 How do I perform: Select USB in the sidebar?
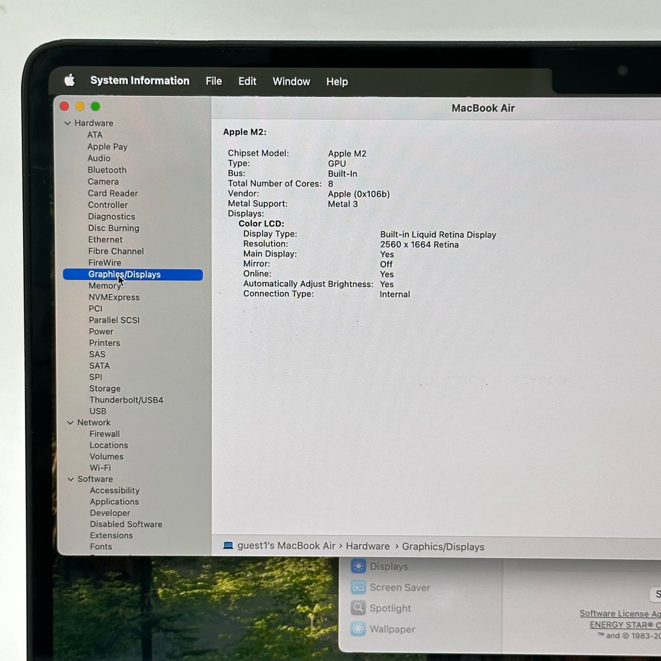(x=98, y=411)
